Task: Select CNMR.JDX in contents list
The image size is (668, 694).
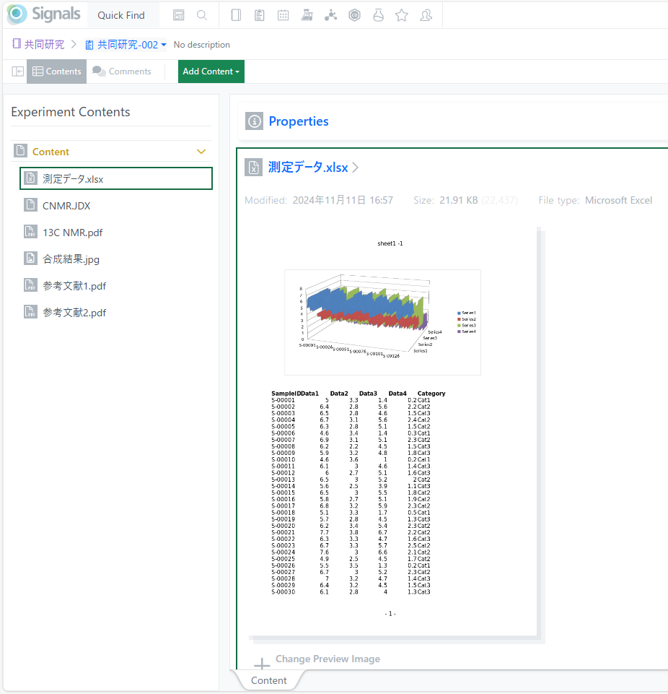Action: point(66,206)
